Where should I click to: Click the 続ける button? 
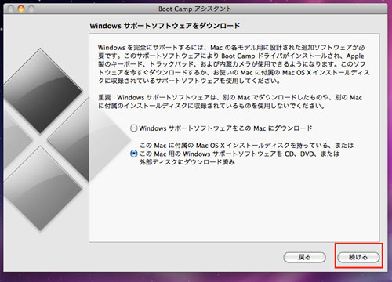(x=358, y=257)
